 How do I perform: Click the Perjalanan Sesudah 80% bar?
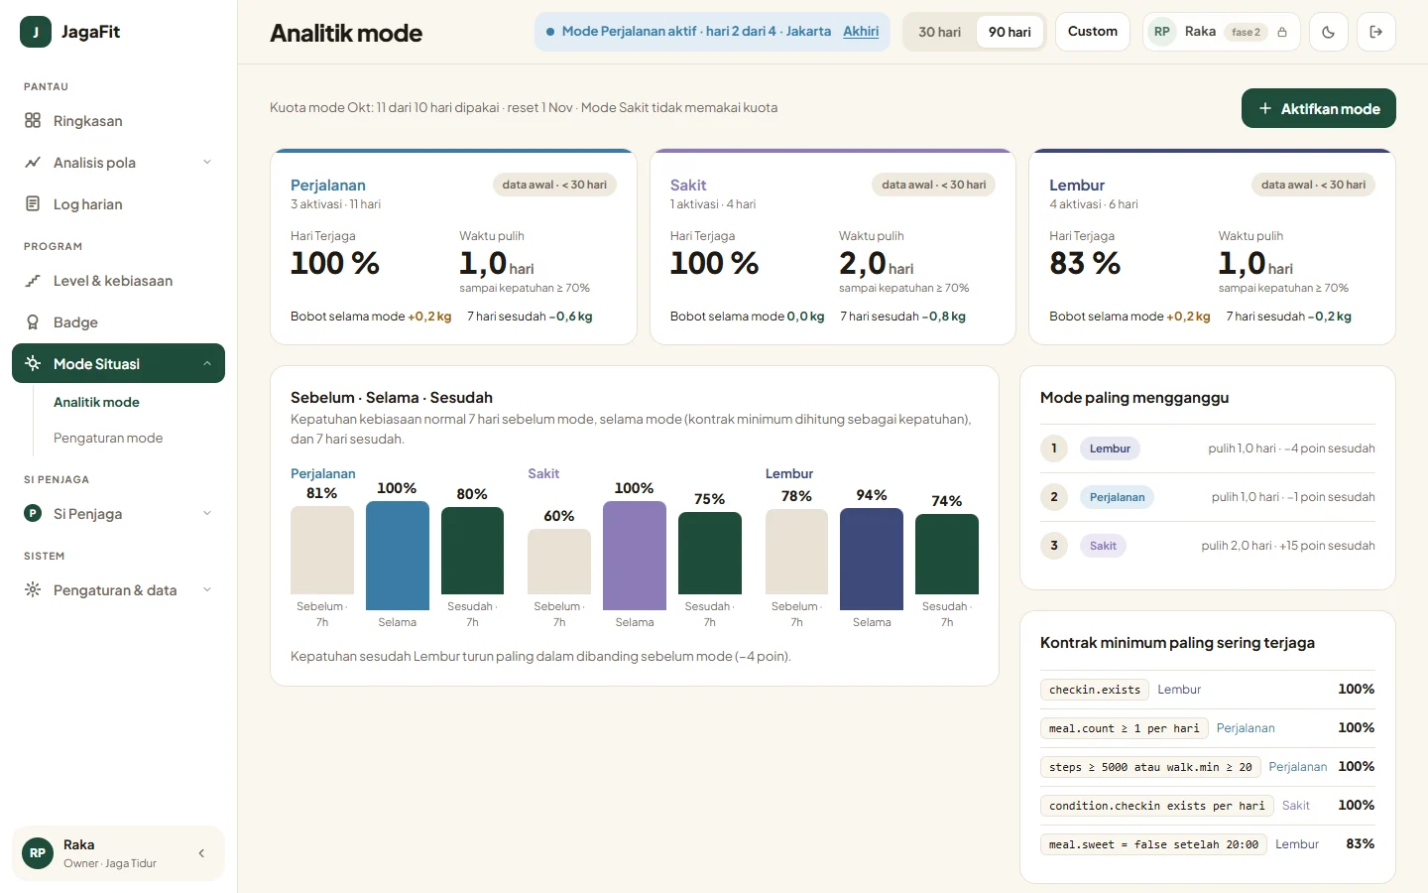coord(472,551)
